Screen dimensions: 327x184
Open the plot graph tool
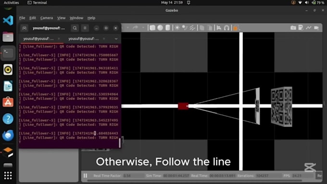point(308,28)
